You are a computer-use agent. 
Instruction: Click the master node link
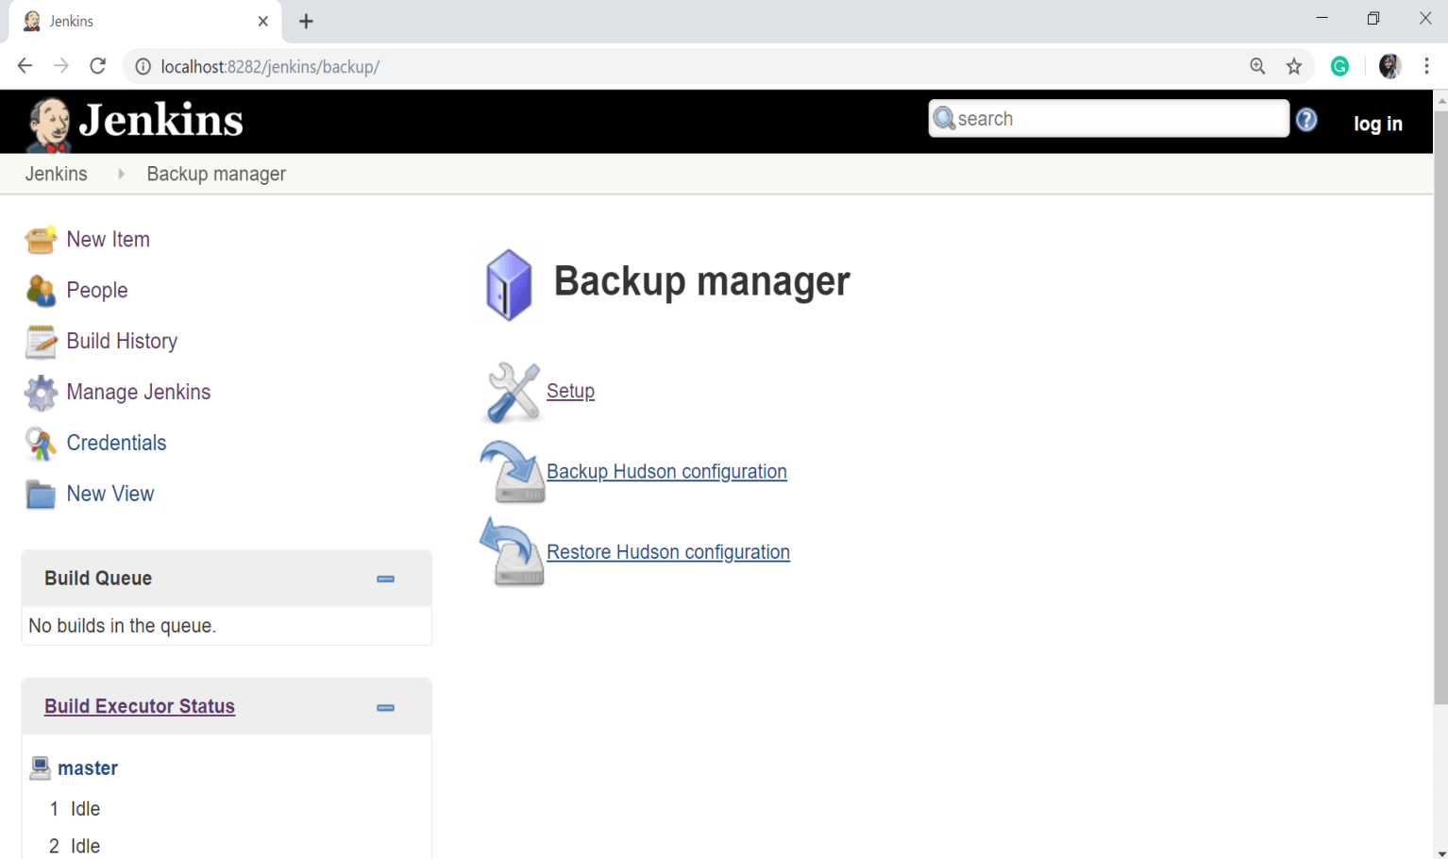click(88, 768)
